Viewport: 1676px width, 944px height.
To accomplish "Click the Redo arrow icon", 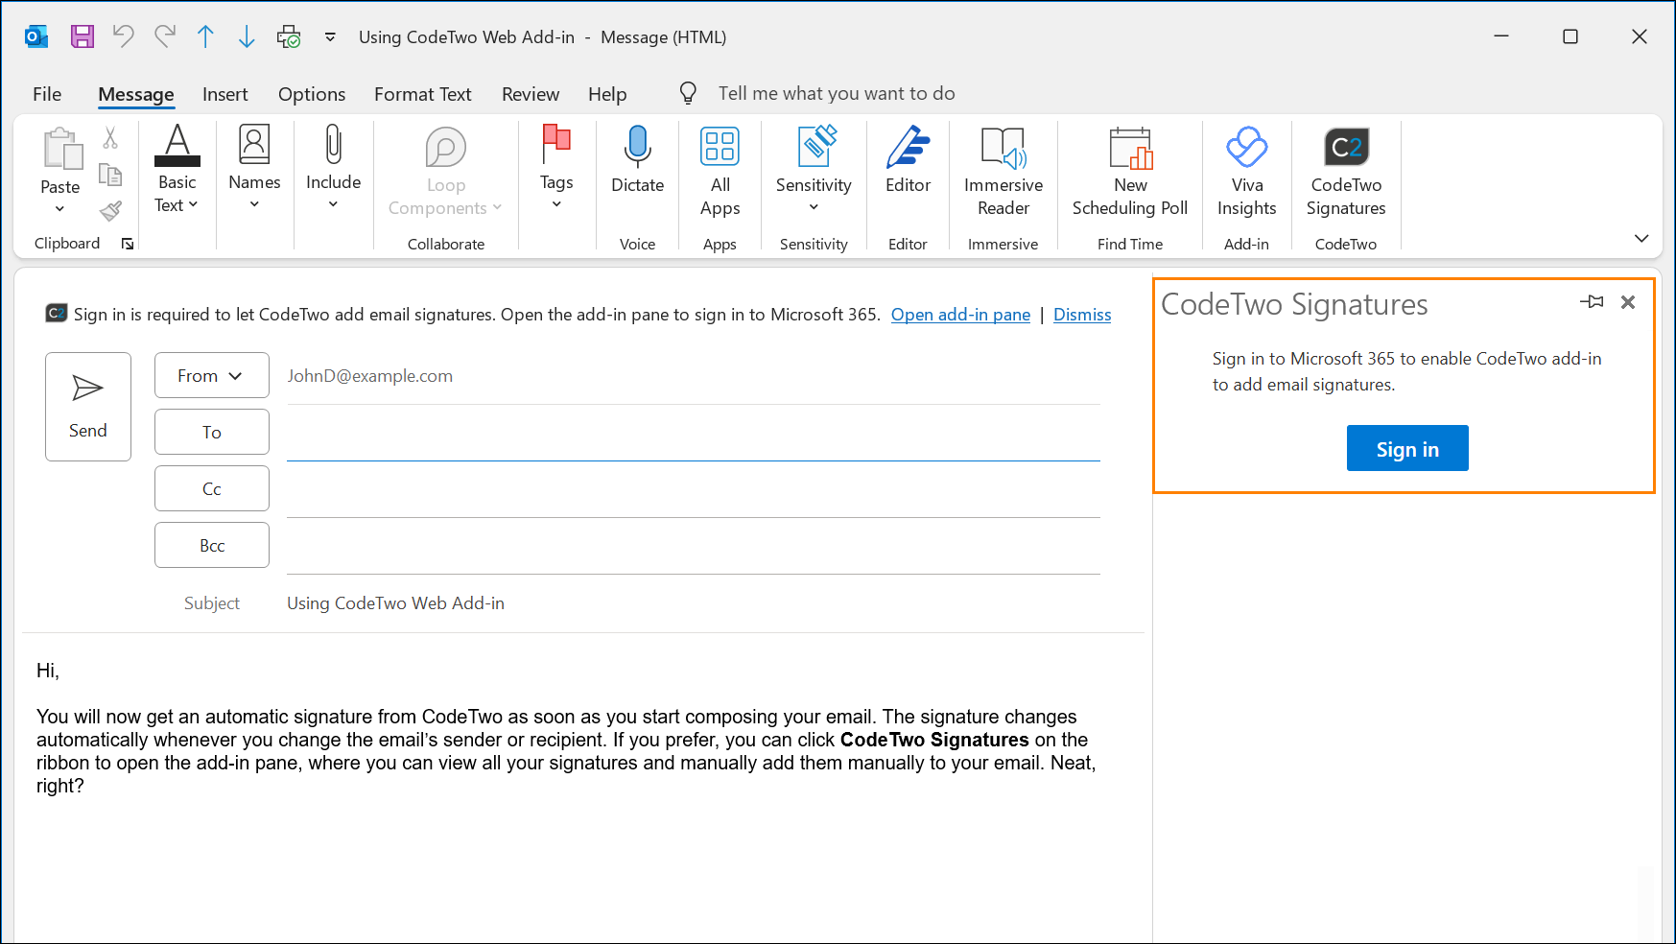I will (165, 36).
